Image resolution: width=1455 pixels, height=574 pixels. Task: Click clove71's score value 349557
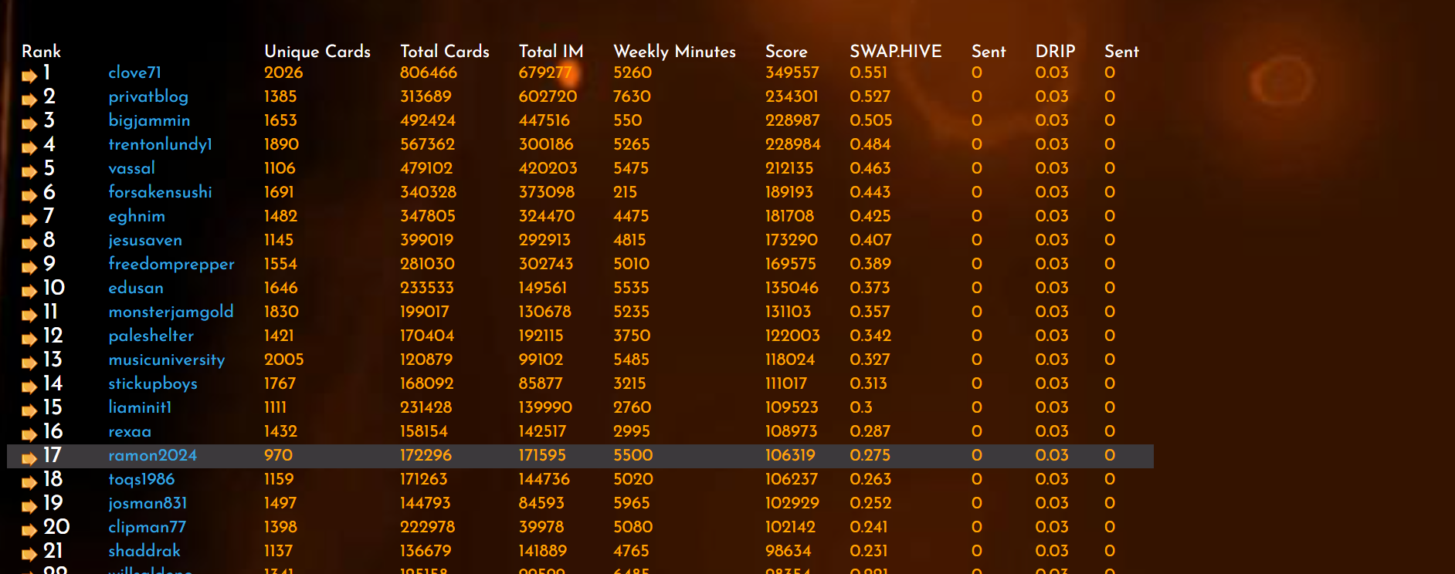(792, 73)
